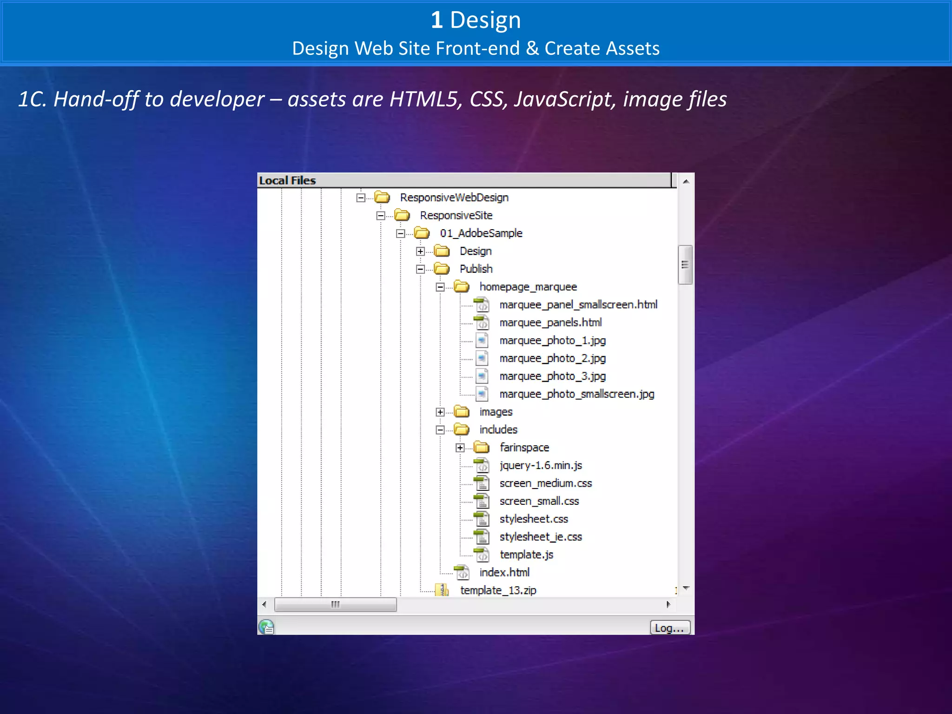Click the marquee_panel_smallscreen.html file icon
The width and height of the screenshot is (952, 714).
click(x=482, y=304)
